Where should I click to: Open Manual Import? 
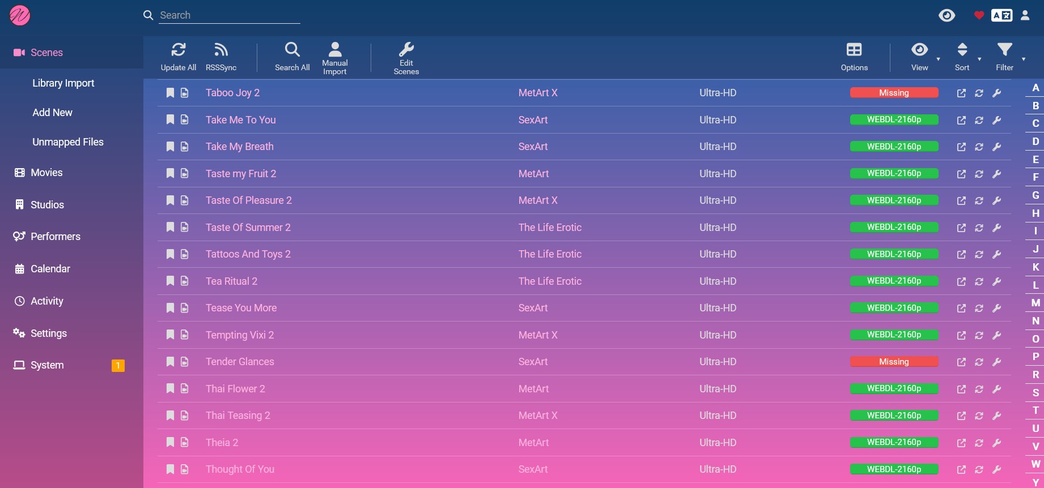tap(335, 58)
